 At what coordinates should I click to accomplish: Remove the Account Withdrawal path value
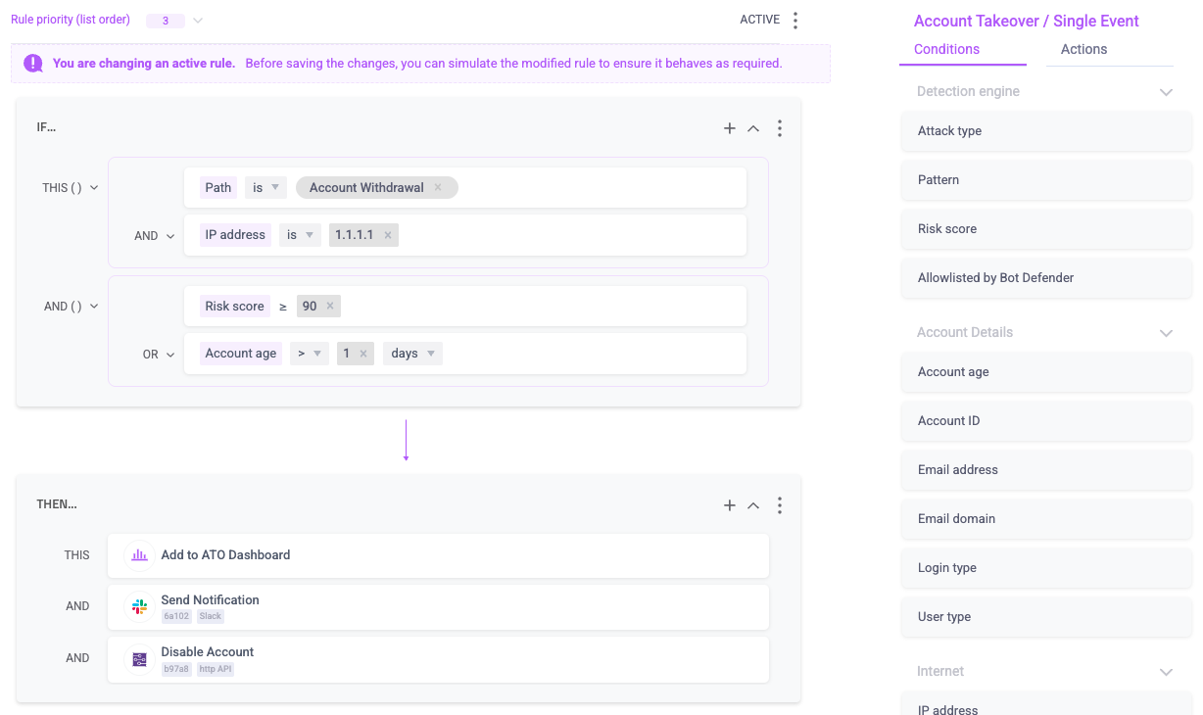[x=438, y=187]
